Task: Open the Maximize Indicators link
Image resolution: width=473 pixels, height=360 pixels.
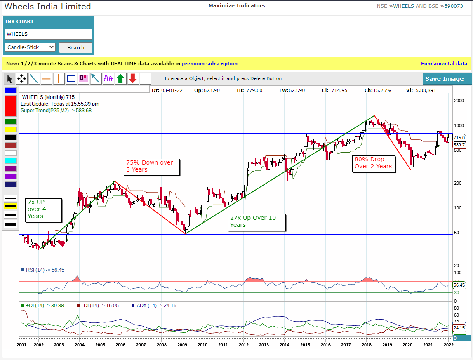Action: click(237, 6)
